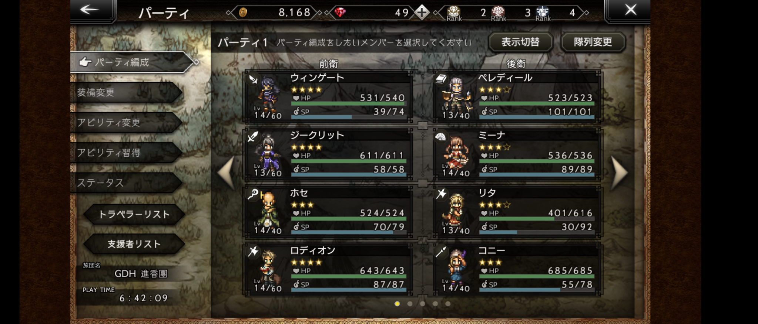Click the 表示切替 button
This screenshot has height=324, width=758.
(x=520, y=42)
